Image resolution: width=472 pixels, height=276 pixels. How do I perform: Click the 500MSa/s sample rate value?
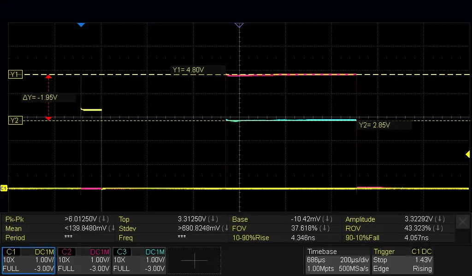pos(354,269)
